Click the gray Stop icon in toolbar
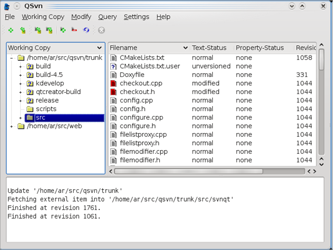Image resolution: width=333 pixels, height=250 pixels. tap(101, 31)
